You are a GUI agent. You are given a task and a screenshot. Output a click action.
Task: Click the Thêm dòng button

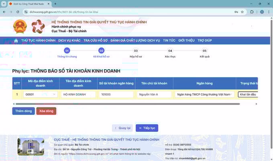tap(23, 111)
